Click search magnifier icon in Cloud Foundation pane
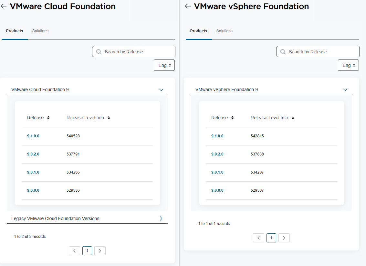Image resolution: width=366 pixels, height=266 pixels. 99,52
